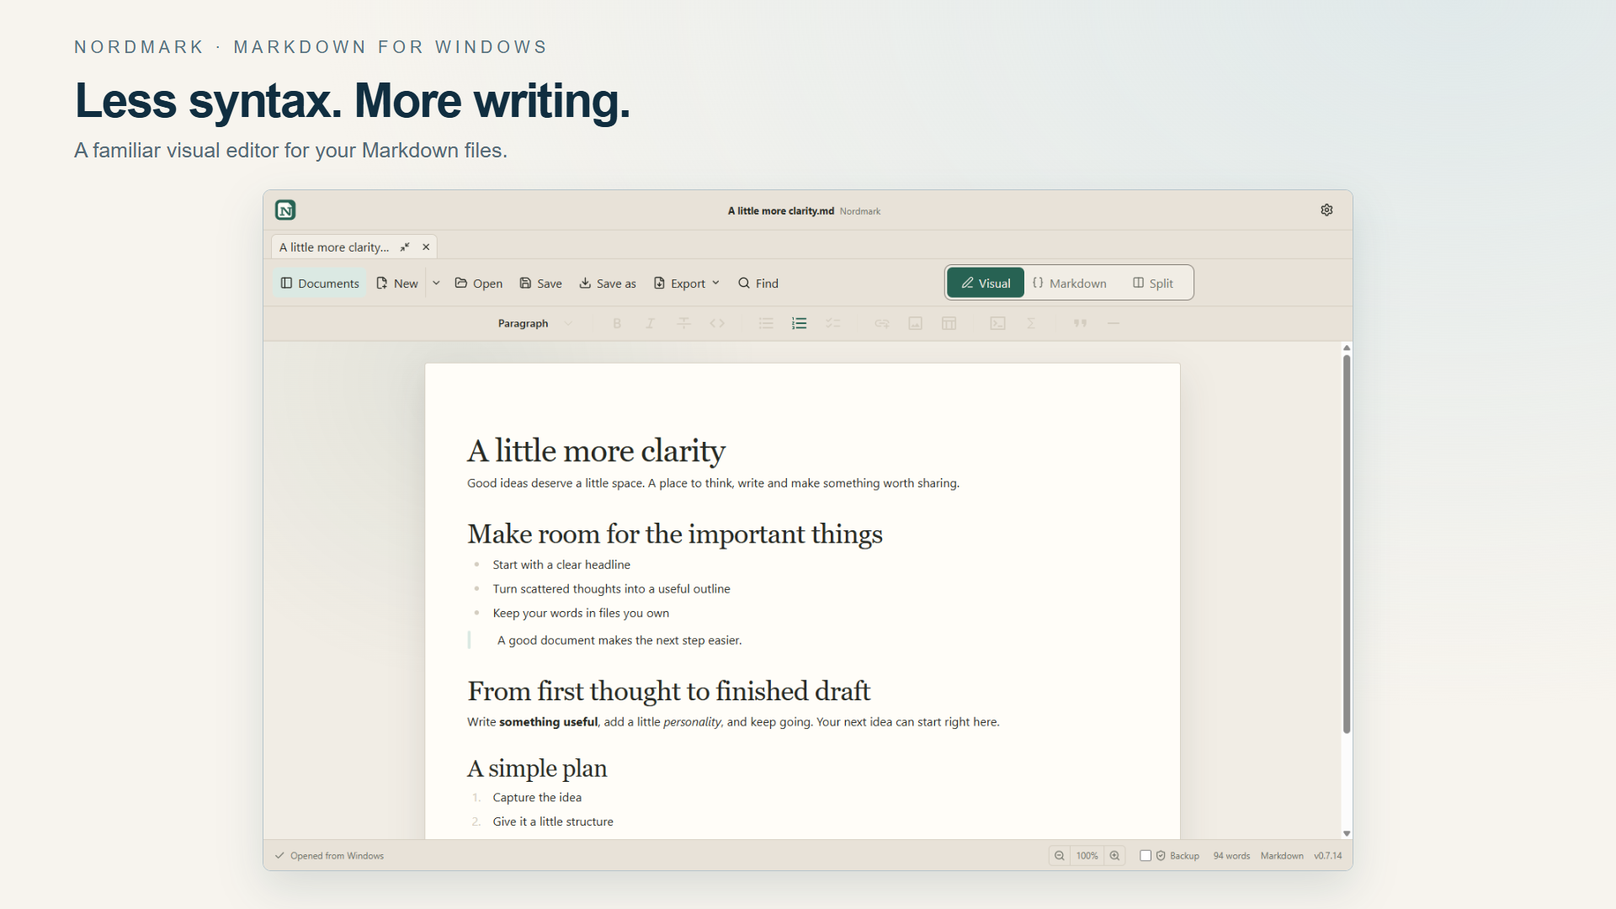This screenshot has width=1616, height=909.
Task: Apply inline code formatting
Action: tap(717, 324)
